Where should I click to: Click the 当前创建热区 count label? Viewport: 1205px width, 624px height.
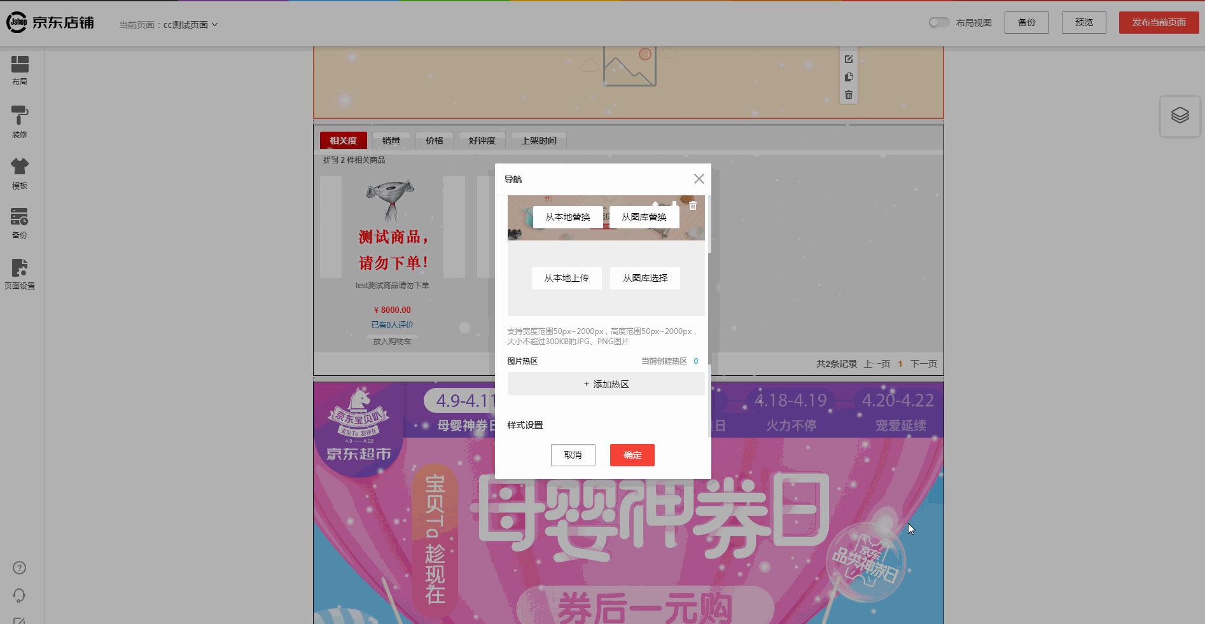tap(664, 361)
